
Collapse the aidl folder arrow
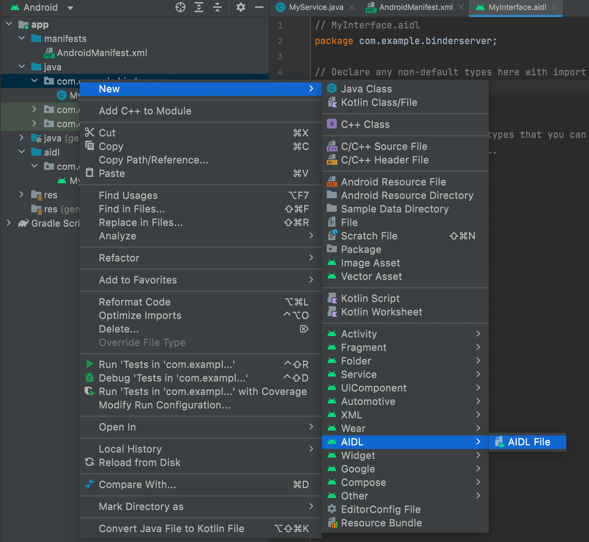coord(22,152)
